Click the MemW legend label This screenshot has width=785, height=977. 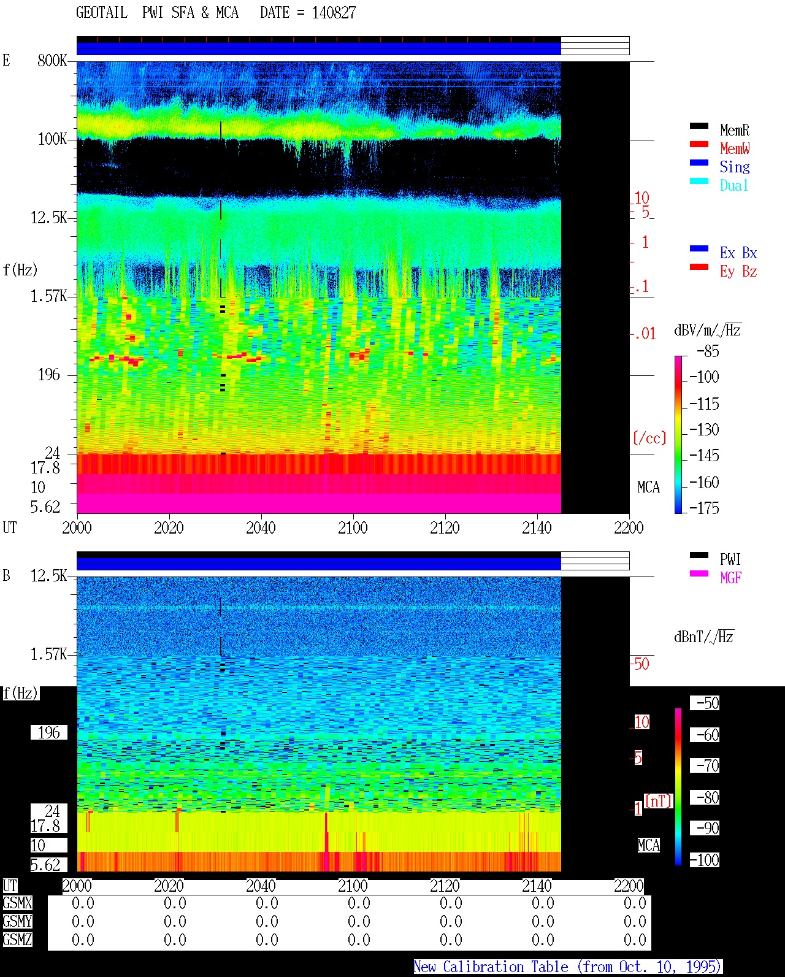735,148
